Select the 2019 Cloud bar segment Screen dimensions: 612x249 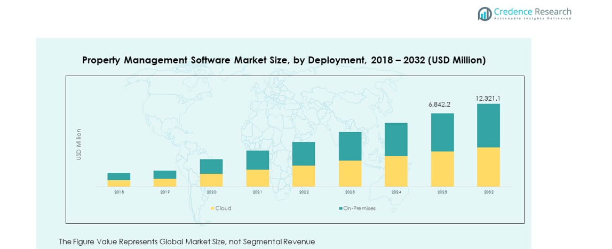pos(165,183)
